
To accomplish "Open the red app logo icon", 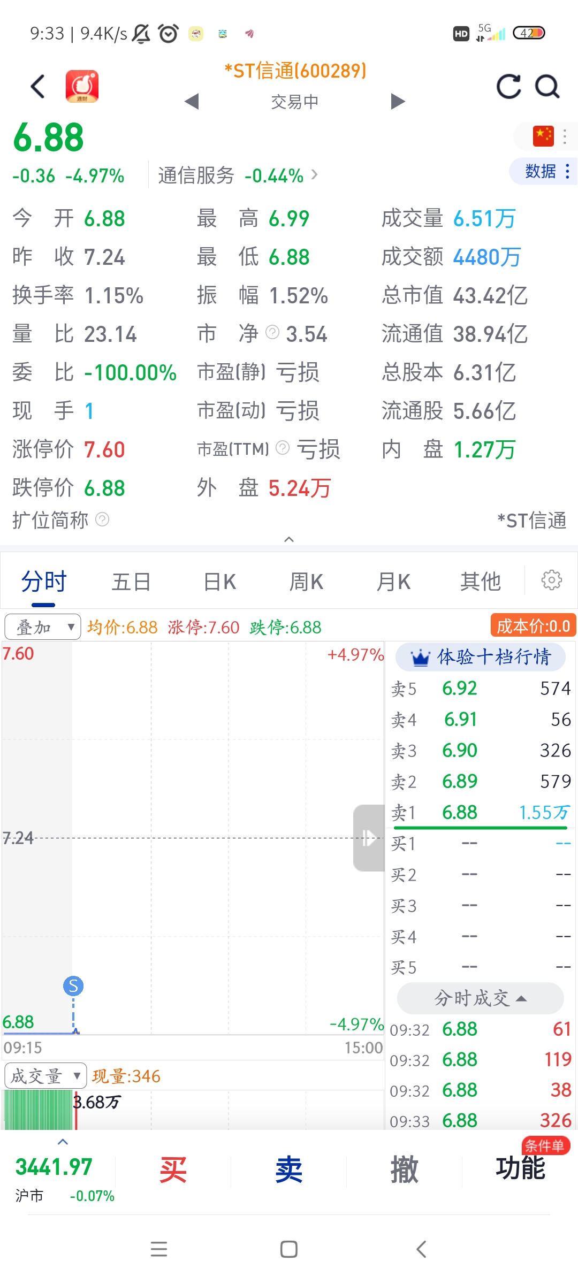I will pos(82,86).
